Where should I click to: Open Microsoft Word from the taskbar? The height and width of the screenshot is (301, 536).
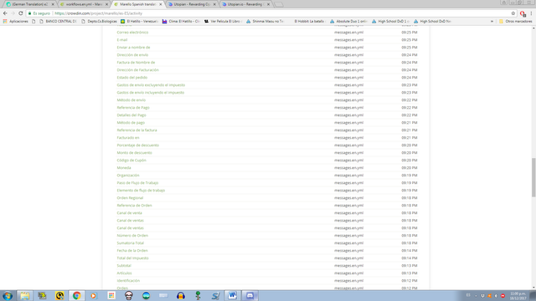[x=233, y=295]
